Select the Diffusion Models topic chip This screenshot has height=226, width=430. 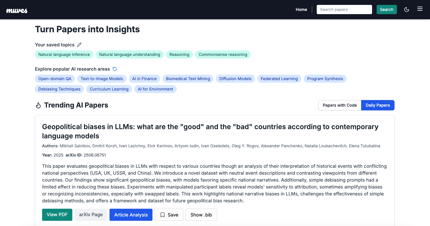pyautogui.click(x=235, y=79)
